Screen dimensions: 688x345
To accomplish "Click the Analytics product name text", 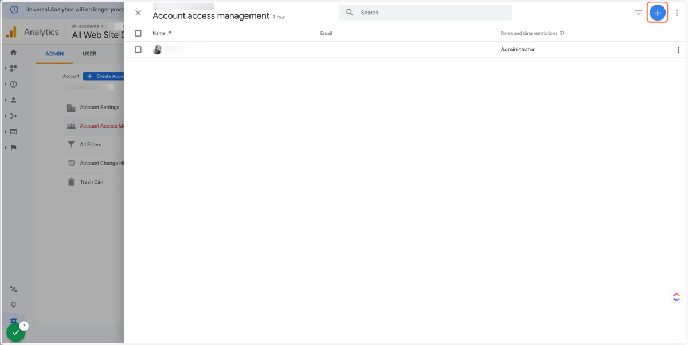I will 41,33.
